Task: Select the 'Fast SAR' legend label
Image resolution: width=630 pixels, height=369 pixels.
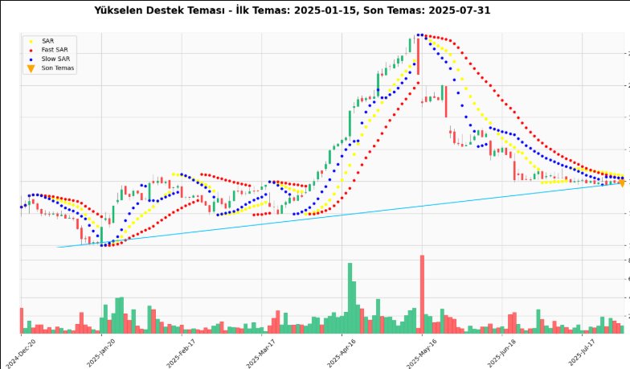Action: point(55,50)
